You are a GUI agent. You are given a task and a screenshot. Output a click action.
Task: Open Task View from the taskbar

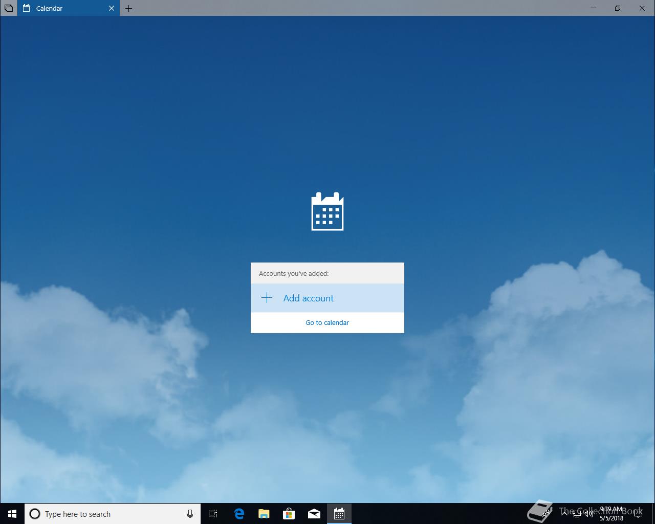click(213, 514)
